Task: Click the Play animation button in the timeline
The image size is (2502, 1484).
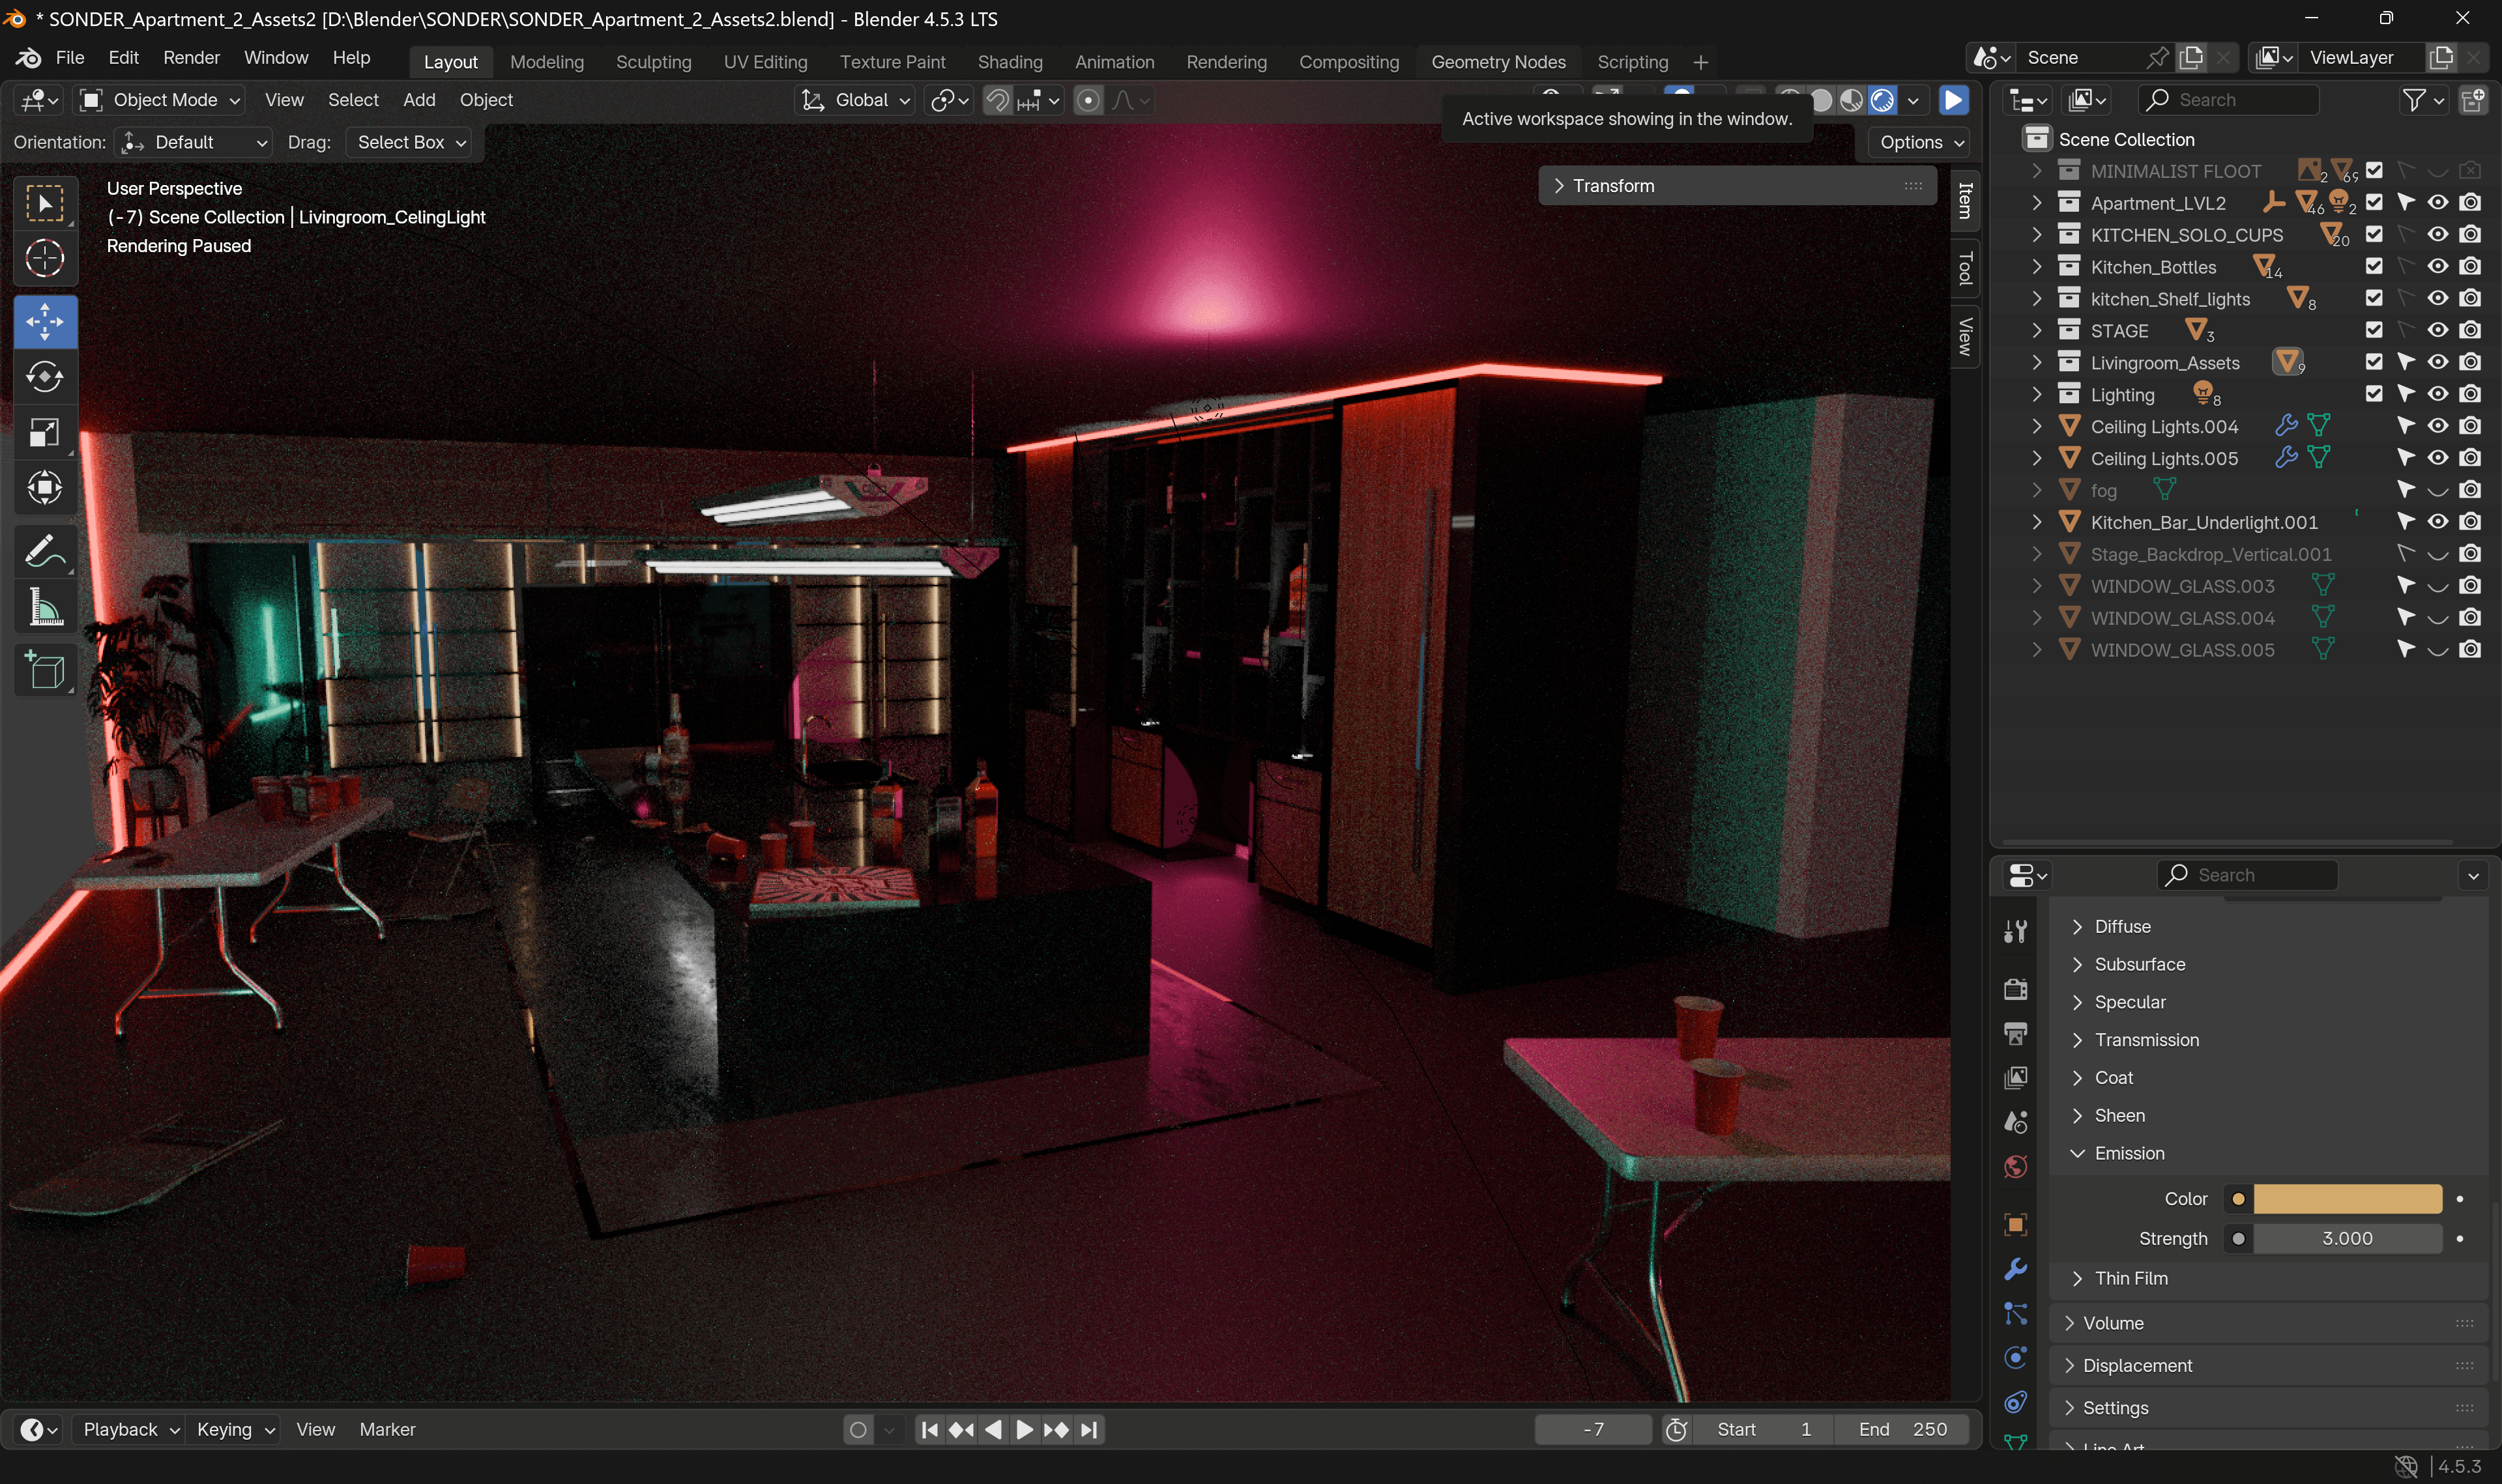Action: [1025, 1429]
